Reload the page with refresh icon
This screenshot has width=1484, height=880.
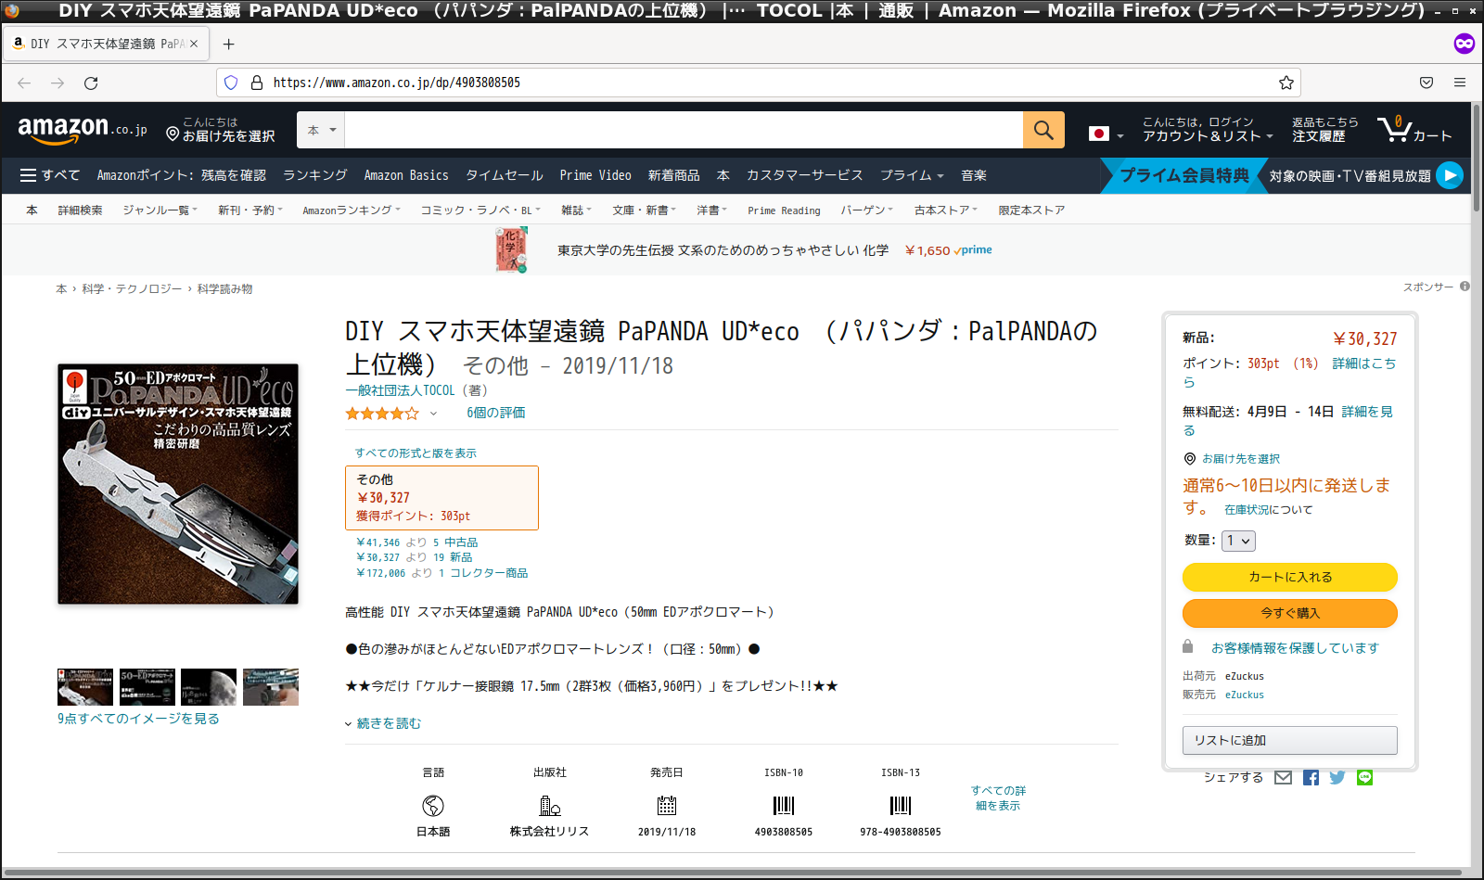[91, 83]
